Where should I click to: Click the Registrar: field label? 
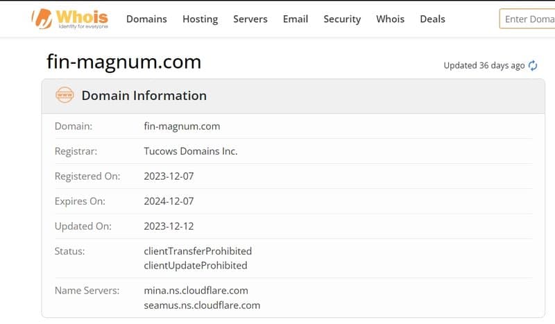click(76, 151)
